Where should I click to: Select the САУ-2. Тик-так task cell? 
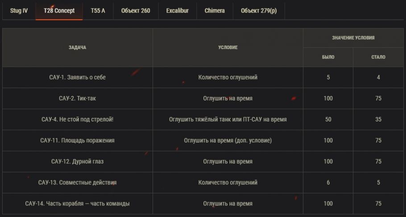coord(78,98)
